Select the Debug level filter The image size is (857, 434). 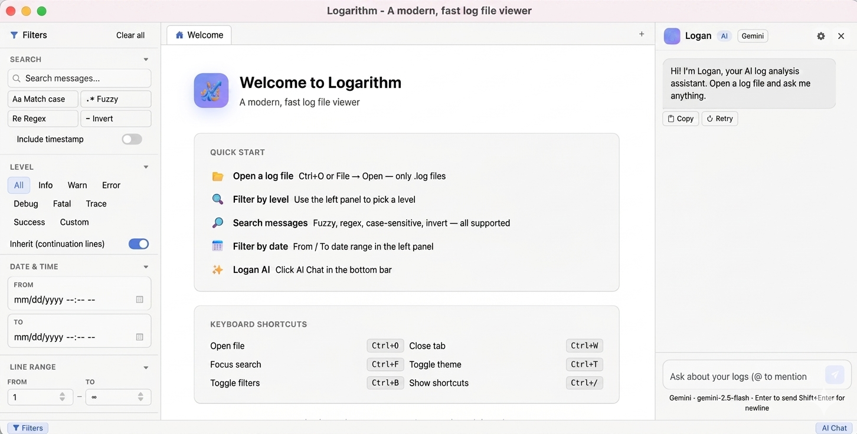tap(26, 203)
